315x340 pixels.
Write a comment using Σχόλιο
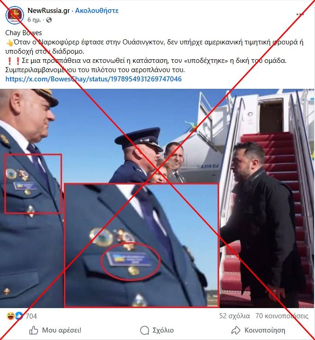157,330
